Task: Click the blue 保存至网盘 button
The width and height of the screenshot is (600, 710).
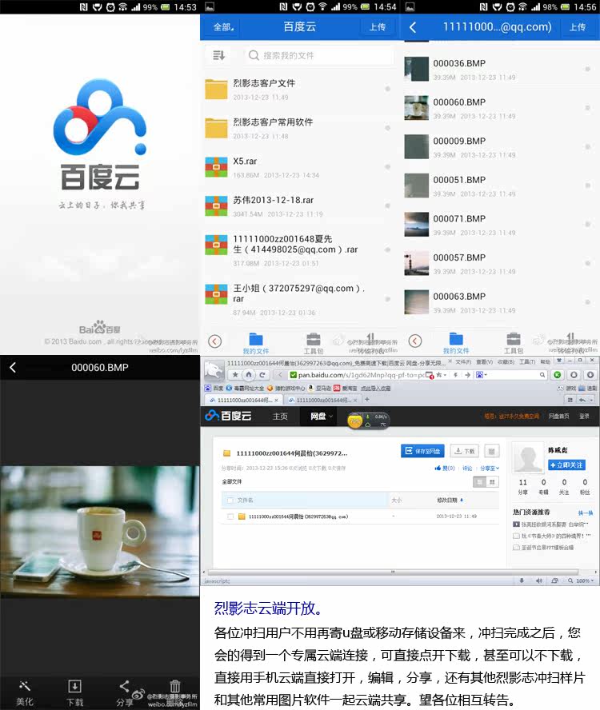Action: [x=422, y=450]
